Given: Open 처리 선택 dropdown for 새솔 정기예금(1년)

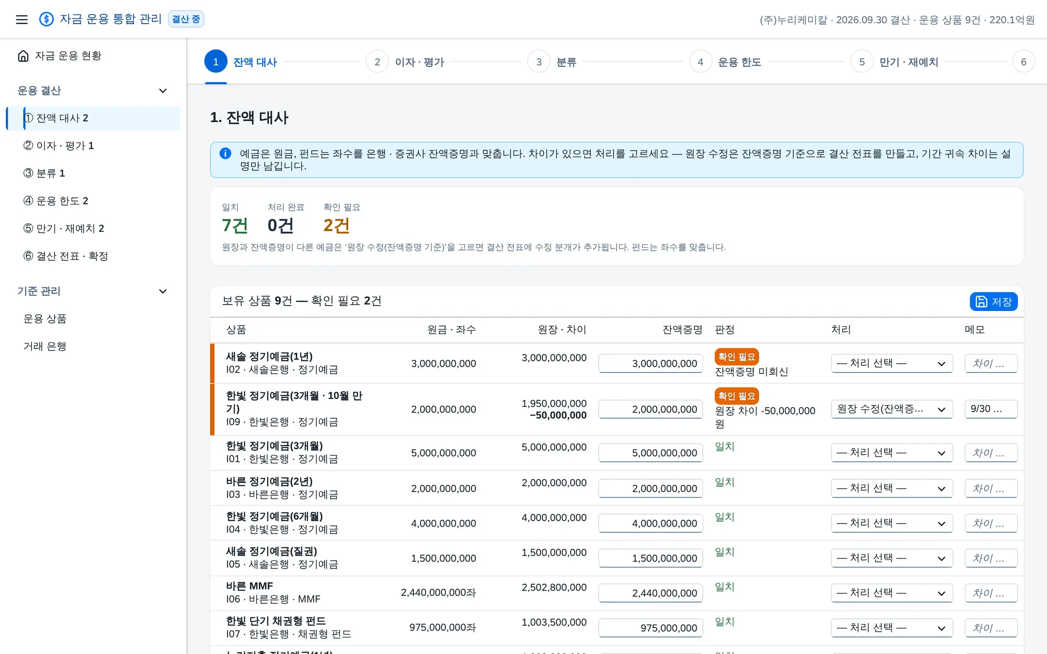Looking at the screenshot, I should (x=891, y=363).
